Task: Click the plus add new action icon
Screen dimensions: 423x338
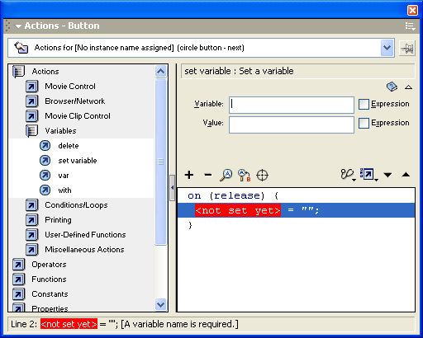Action: [x=189, y=175]
